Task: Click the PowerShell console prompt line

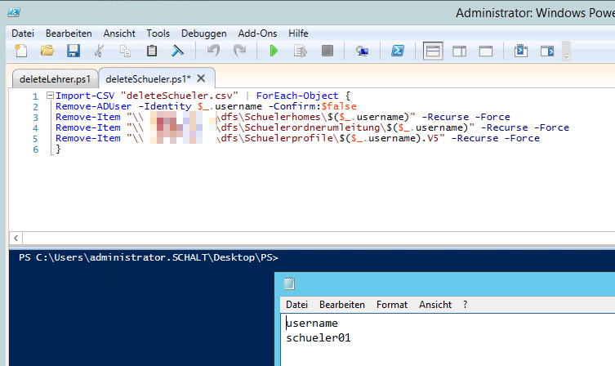Action: tap(147, 258)
